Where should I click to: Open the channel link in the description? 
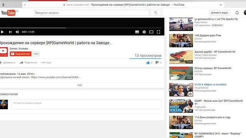click(x=56, y=77)
